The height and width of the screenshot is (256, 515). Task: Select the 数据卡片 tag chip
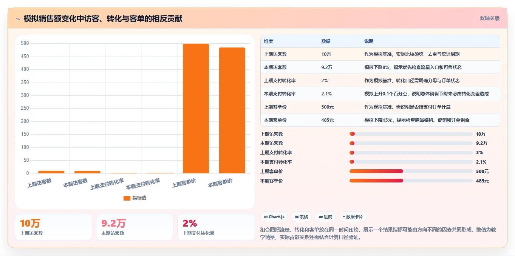pos(353,217)
